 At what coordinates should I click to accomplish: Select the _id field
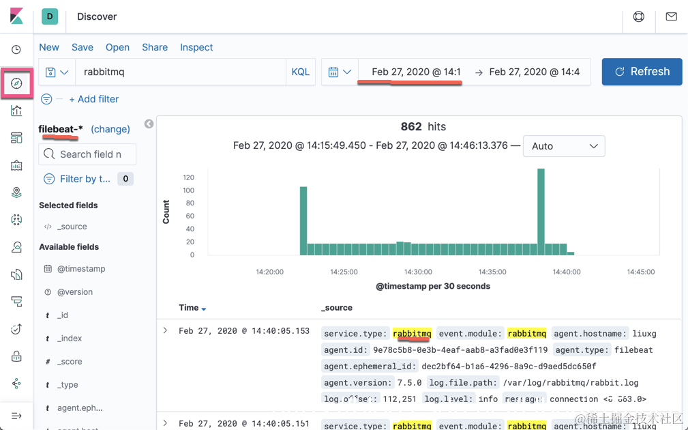(x=63, y=315)
